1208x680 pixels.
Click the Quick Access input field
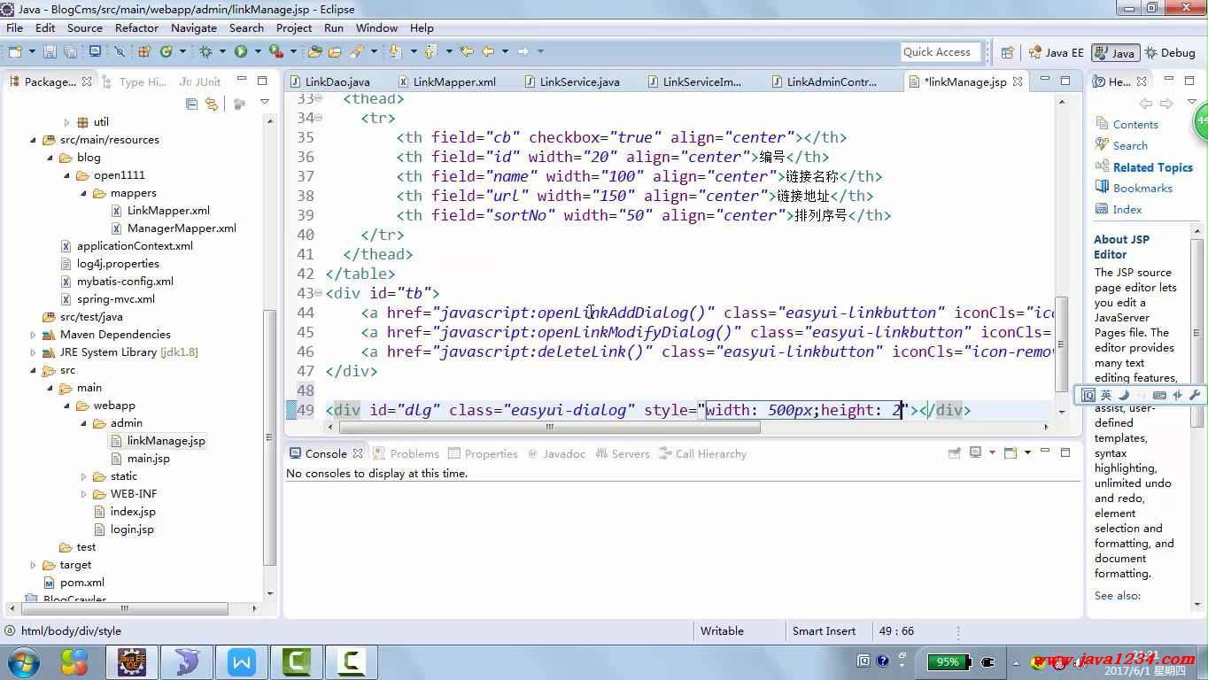pyautogui.click(x=941, y=52)
